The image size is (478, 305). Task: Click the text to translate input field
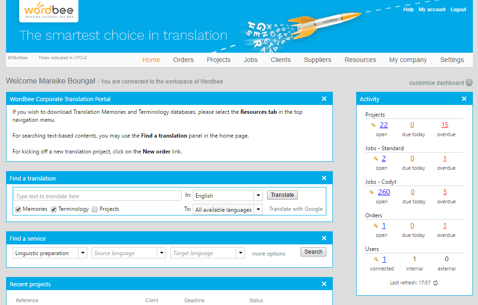tap(97, 196)
